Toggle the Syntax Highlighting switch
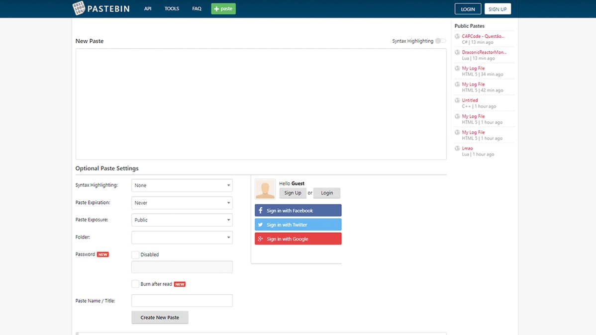 pyautogui.click(x=441, y=41)
